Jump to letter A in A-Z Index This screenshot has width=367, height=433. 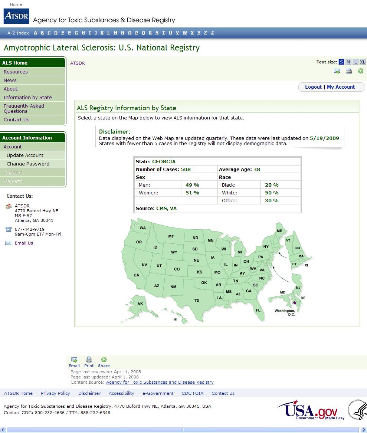tap(35, 33)
